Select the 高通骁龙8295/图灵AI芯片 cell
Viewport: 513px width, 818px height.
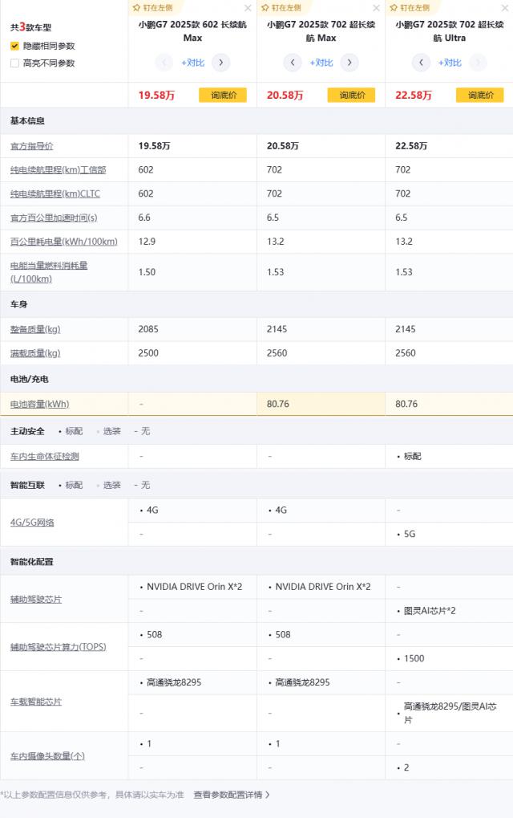[x=450, y=713]
